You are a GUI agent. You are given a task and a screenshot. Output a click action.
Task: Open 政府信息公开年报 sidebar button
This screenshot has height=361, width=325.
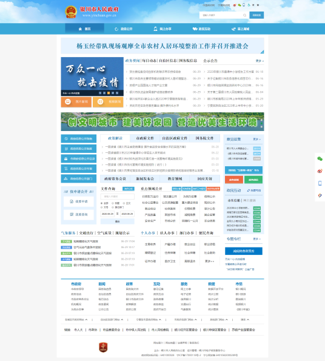[79, 169]
